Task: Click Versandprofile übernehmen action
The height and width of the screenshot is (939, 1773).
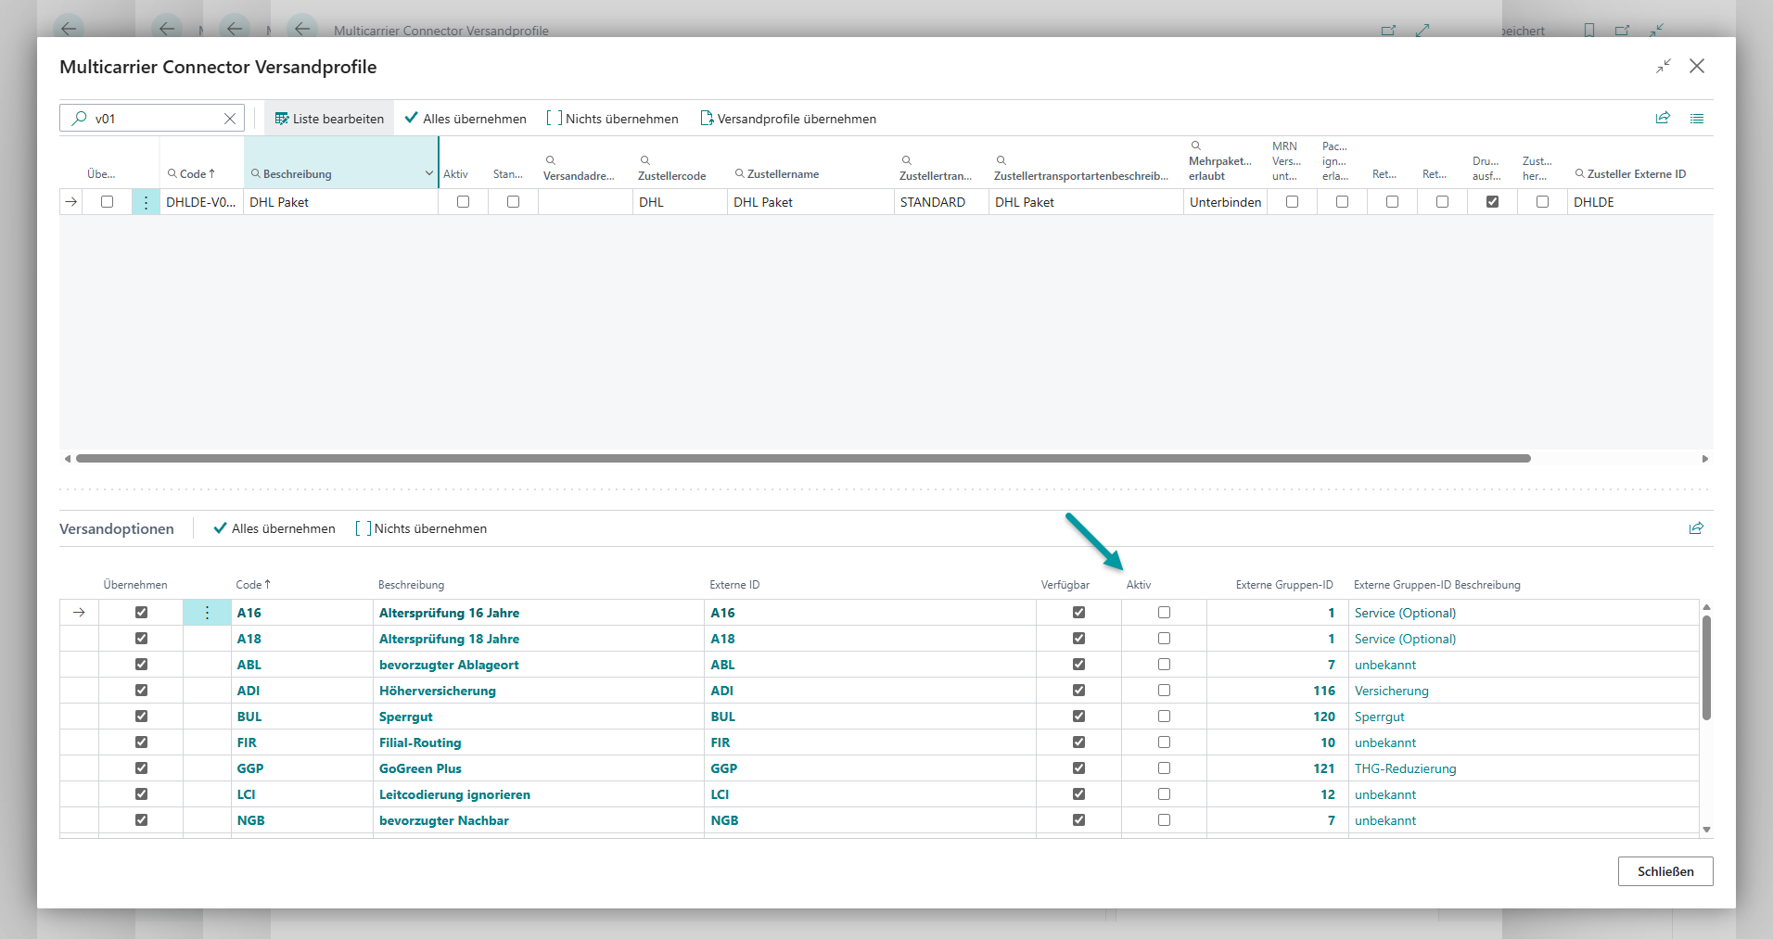Action: tap(788, 119)
